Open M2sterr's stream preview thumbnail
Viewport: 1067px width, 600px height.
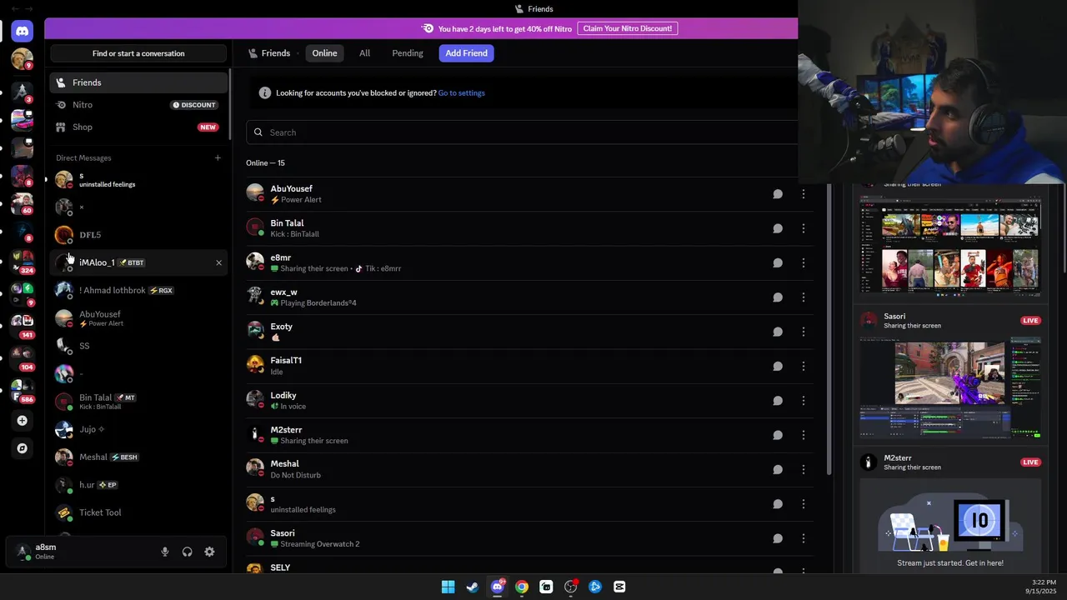click(950, 524)
